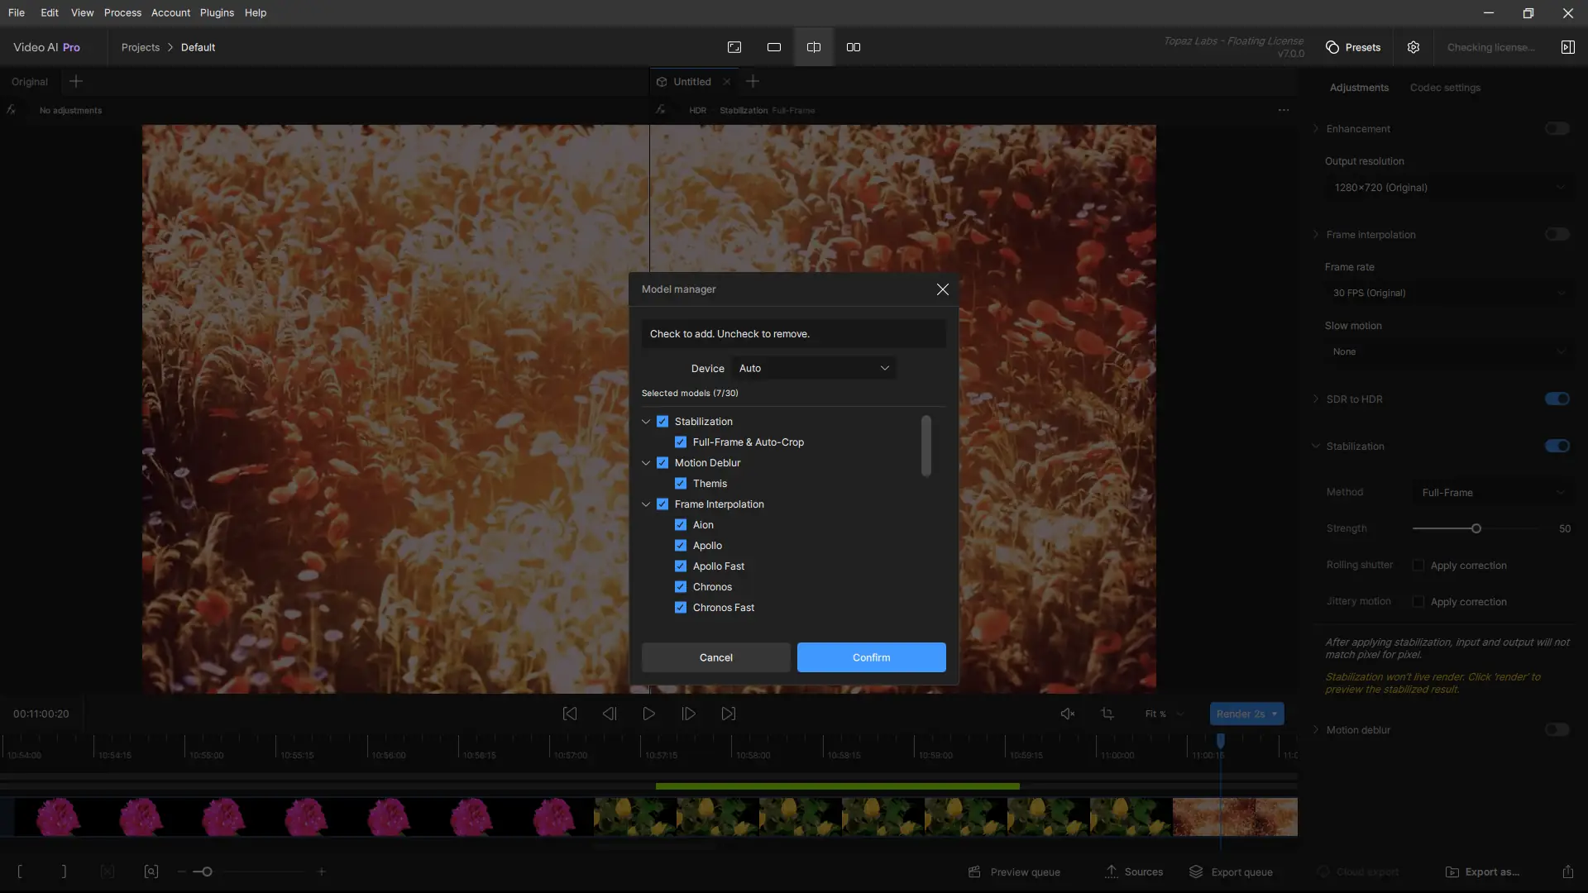Click the Cancel button in Model manager

pos(715,657)
